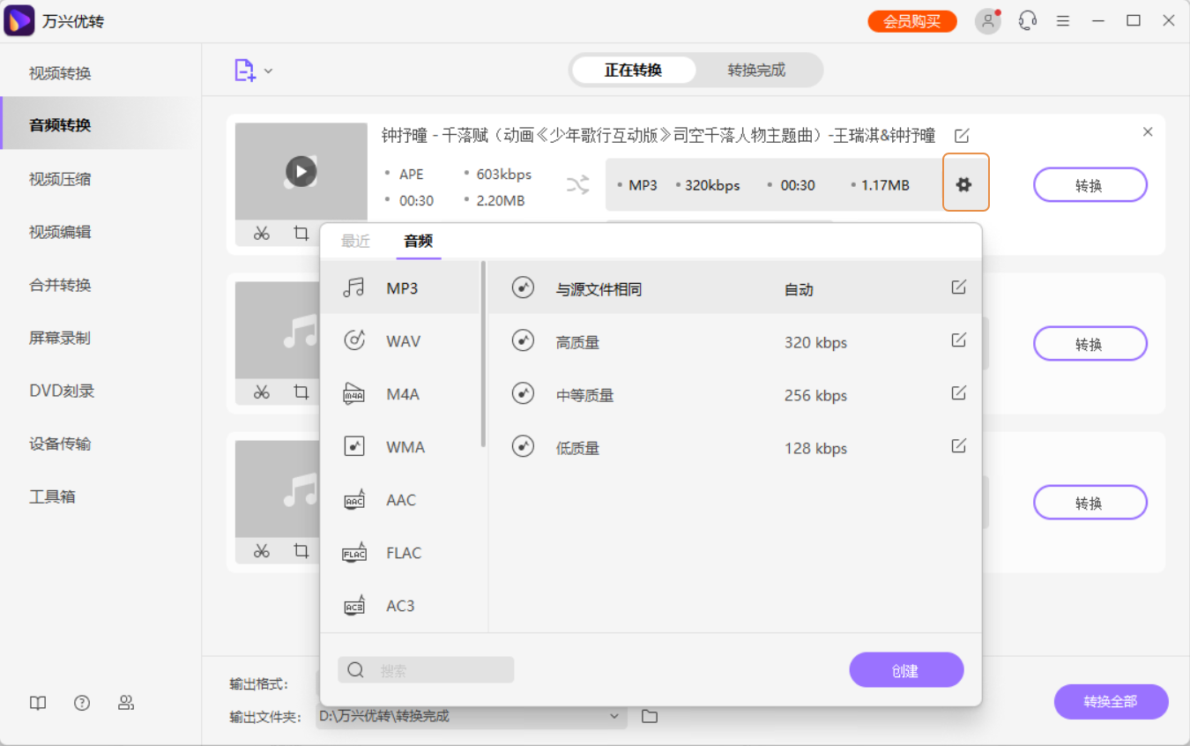Click the user account avatar icon
Viewport: 1190px width, 746px height.
pyautogui.click(x=987, y=20)
